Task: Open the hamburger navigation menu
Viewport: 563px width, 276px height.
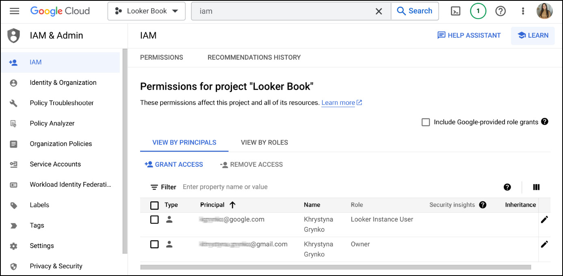Action: click(x=15, y=11)
